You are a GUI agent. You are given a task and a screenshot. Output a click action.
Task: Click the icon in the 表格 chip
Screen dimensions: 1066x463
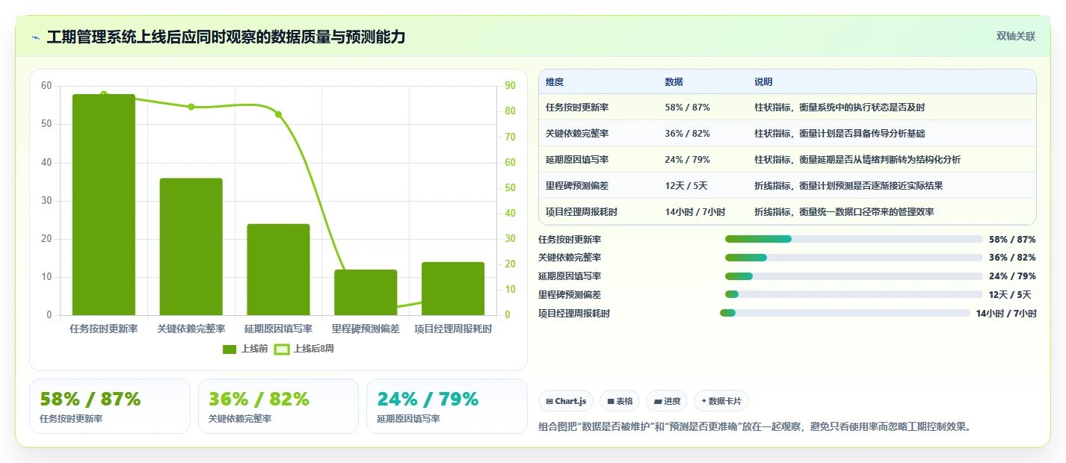(611, 402)
